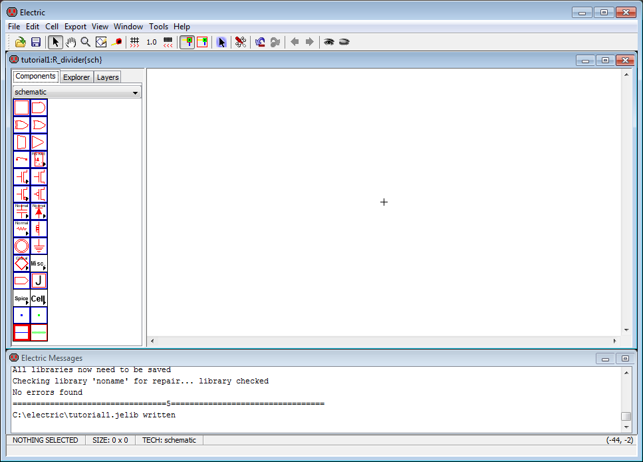Open the Tools menu
The width and height of the screenshot is (643, 462).
pyautogui.click(x=158, y=26)
